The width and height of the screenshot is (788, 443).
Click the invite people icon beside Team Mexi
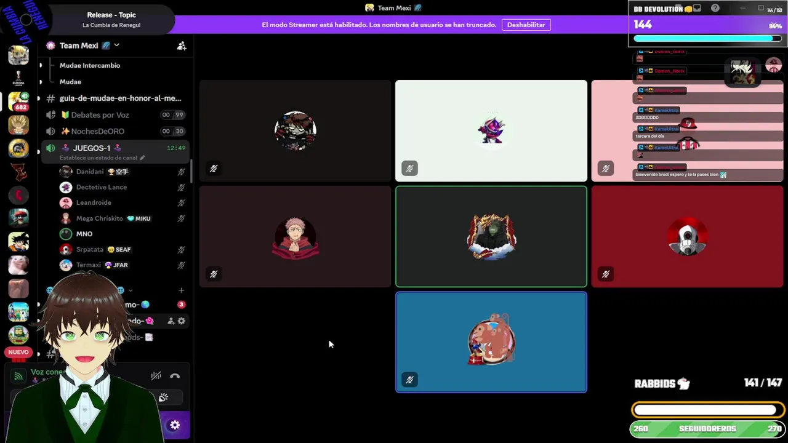[182, 46]
